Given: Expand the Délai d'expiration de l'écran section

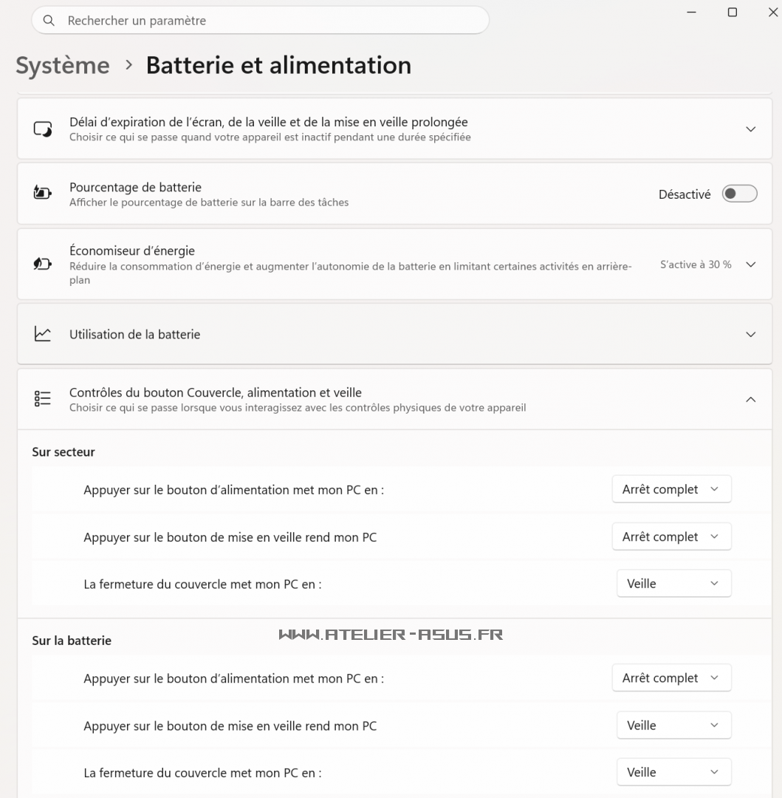Looking at the screenshot, I should pyautogui.click(x=750, y=129).
